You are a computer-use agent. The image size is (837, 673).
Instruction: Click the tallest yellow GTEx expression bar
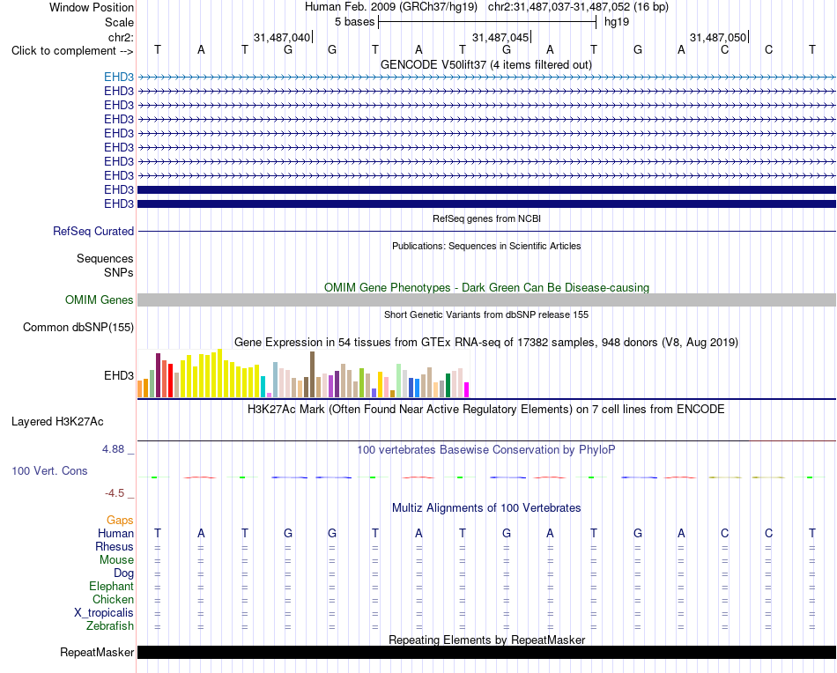(220, 373)
